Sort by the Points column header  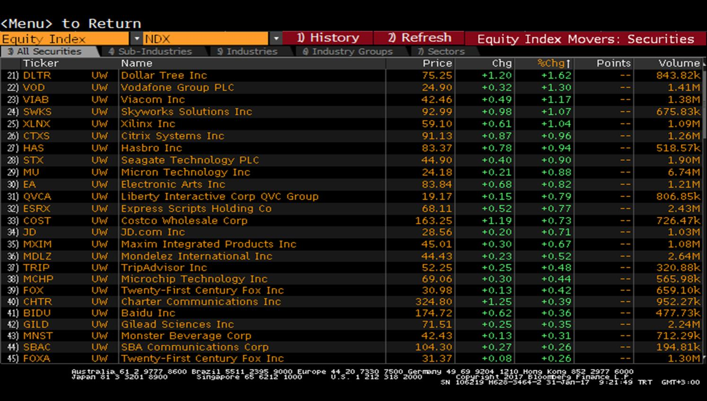point(613,63)
